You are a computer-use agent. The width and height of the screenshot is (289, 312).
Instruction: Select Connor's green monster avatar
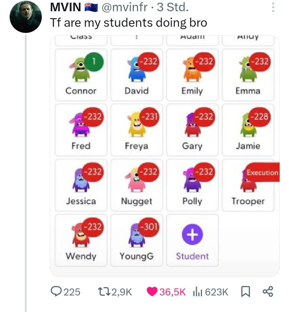click(79, 70)
